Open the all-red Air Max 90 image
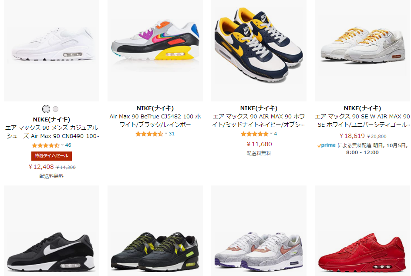Screen dimensions: 411x276 [363, 231]
